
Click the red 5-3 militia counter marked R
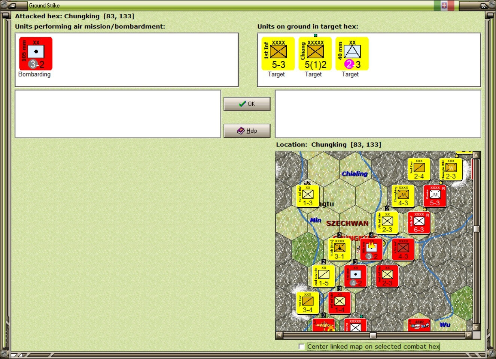tap(435, 196)
